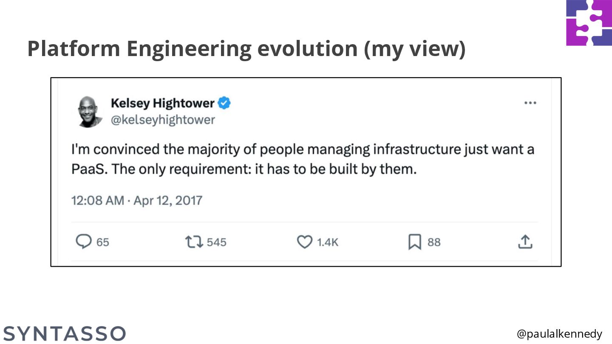Open Kelsey Hightower's profile picture
612x344 pixels.
click(90, 112)
